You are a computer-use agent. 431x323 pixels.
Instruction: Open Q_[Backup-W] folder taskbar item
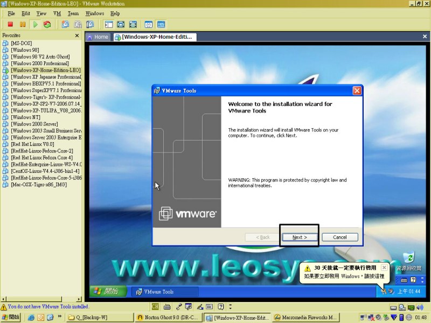pos(100,317)
